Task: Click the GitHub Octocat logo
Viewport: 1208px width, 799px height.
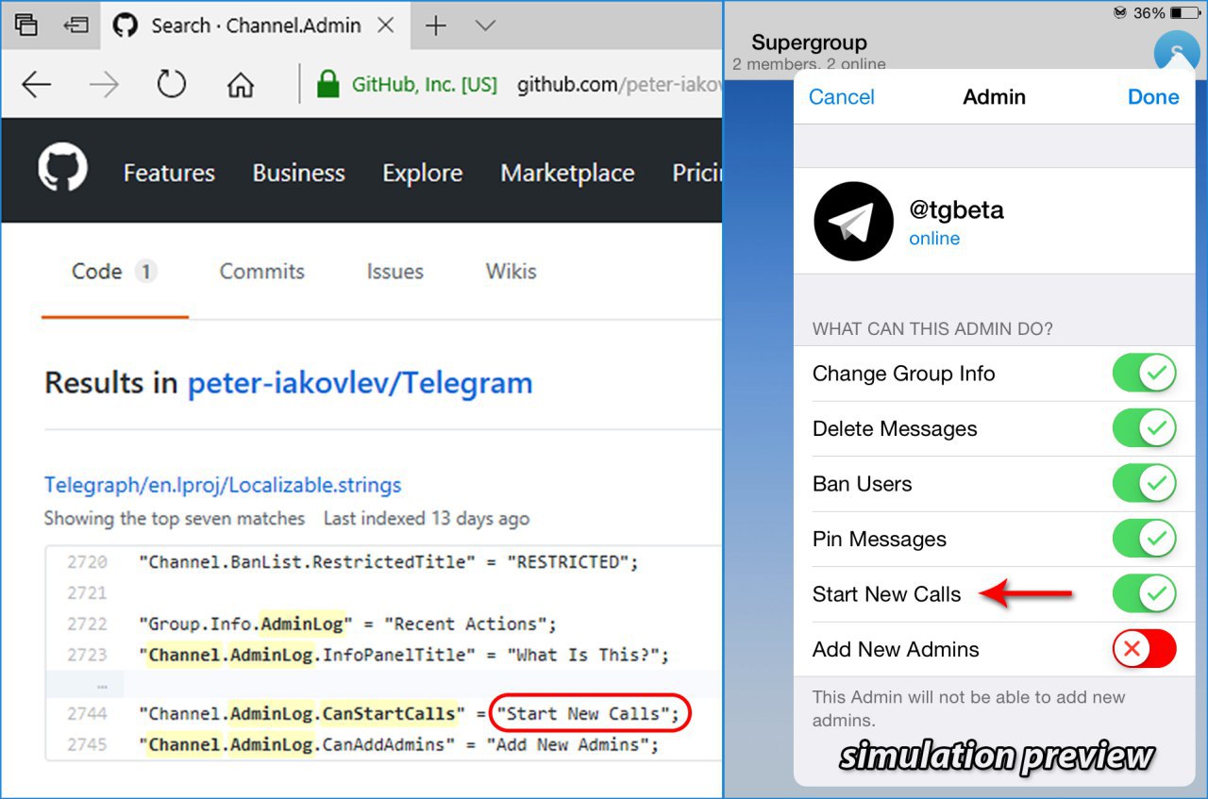Action: (x=62, y=168)
